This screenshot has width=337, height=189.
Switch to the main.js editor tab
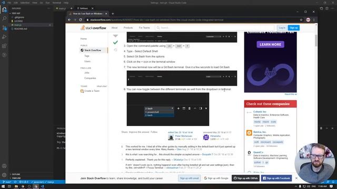pos(62,8)
